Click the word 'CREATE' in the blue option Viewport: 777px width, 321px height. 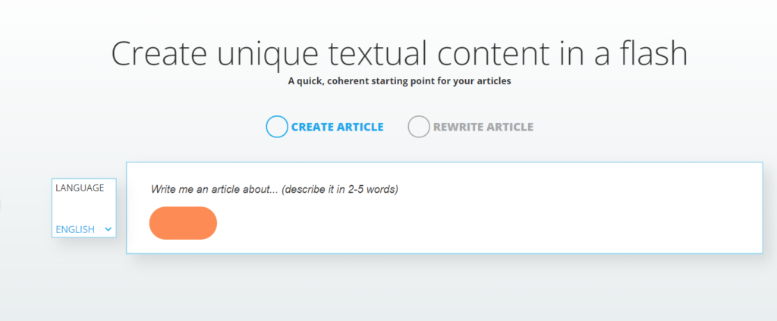click(x=313, y=127)
